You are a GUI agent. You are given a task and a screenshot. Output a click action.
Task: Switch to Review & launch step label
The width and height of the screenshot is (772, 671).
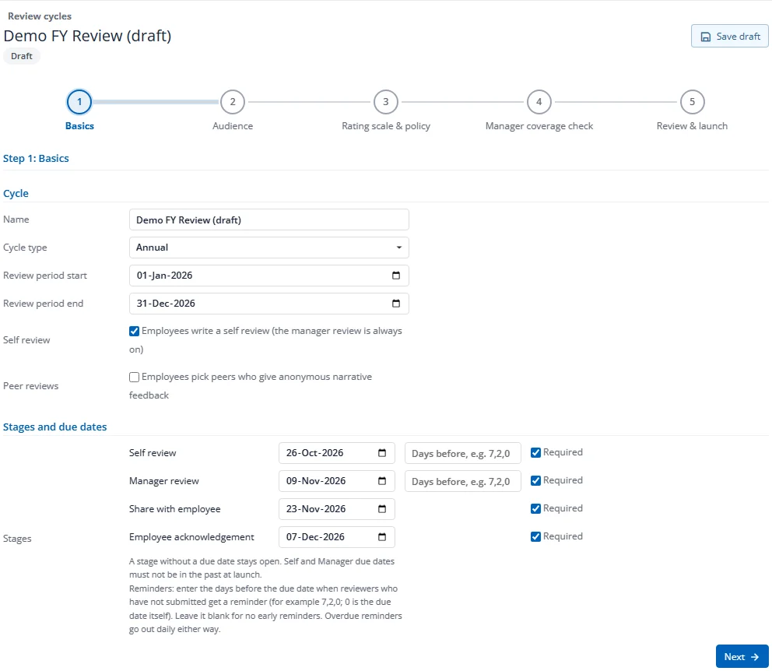693,126
